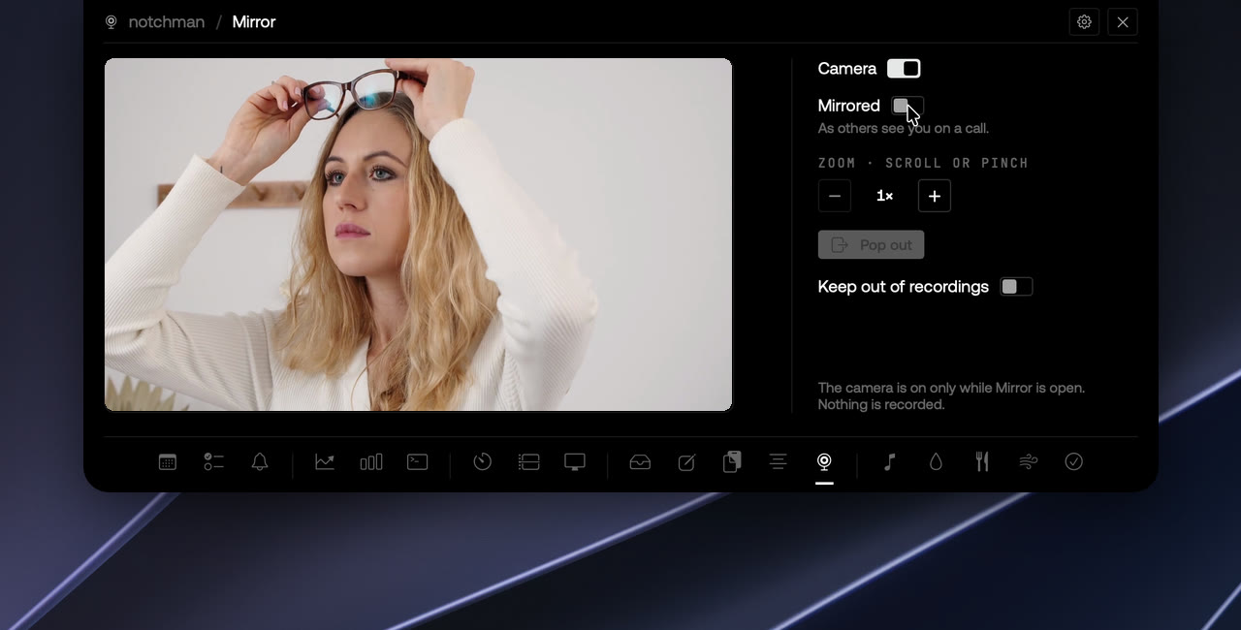
Task: Open the circled checkmark module
Action: pos(1074,462)
